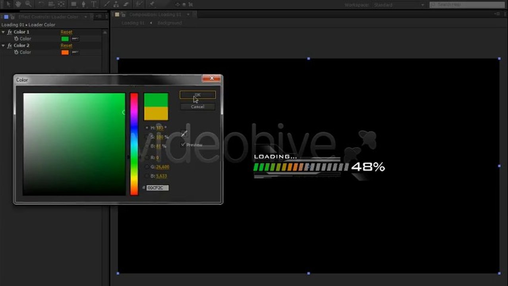
Task: Click the H hue value
Action: click(x=160, y=128)
